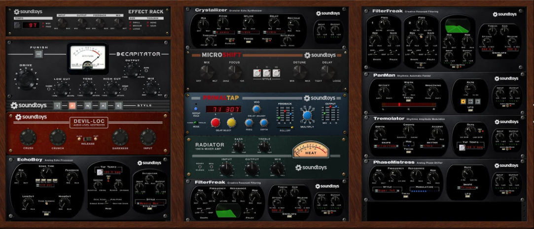Select MicroShift style III button

click(276, 73)
